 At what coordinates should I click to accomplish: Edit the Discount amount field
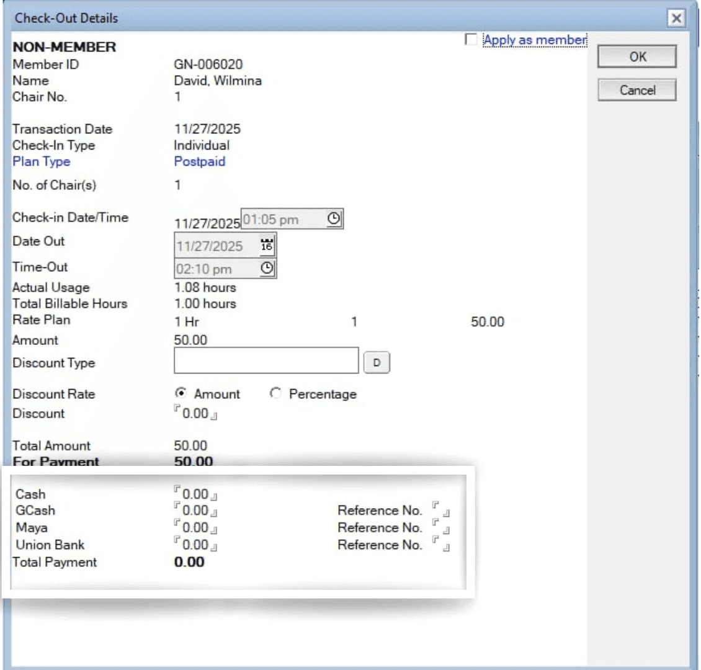195,413
